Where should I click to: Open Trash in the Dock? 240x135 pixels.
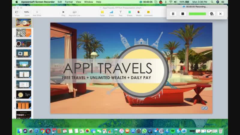(x=220, y=131)
